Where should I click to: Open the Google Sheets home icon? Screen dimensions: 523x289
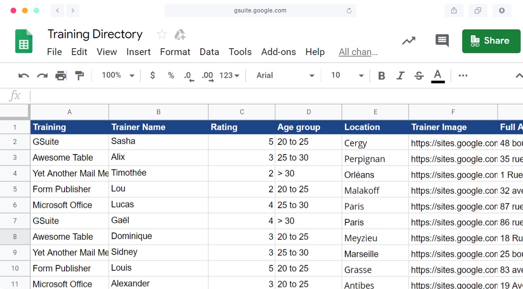[23, 41]
